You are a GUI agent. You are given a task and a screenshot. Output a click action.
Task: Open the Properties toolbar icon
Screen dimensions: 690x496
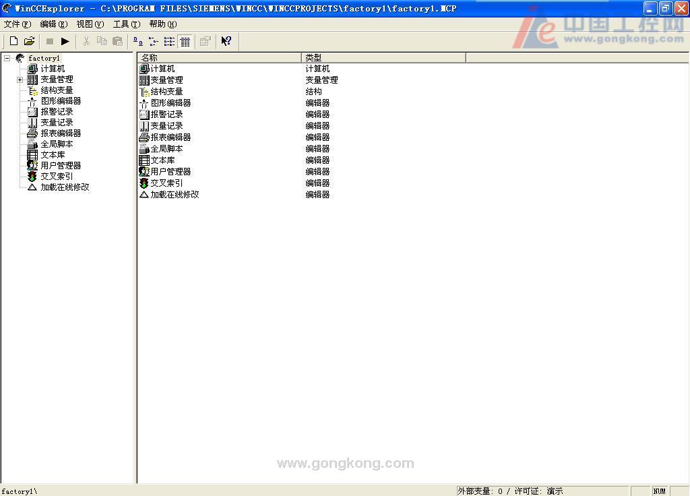206,41
